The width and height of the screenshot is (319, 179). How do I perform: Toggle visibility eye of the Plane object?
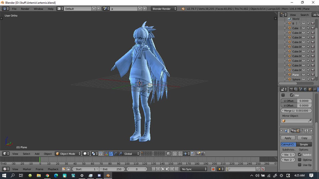tap(304, 75)
